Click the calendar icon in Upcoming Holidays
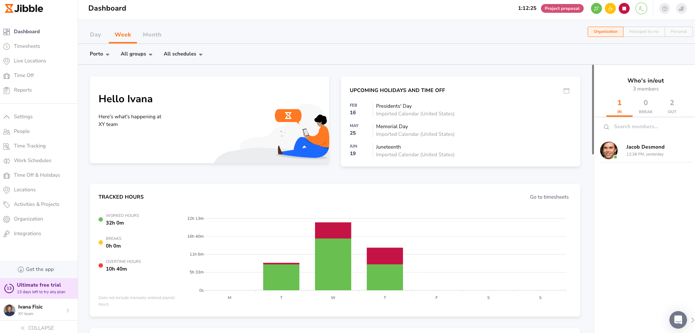This screenshot has width=695, height=333. click(566, 91)
